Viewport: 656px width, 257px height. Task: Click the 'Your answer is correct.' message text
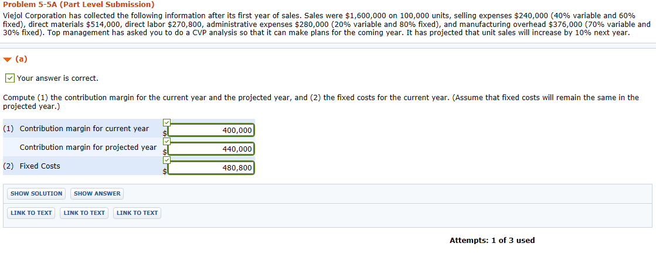pyautogui.click(x=57, y=78)
